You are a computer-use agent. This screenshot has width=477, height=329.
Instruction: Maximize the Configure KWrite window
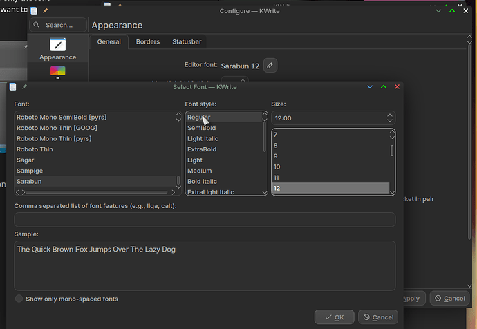[452, 11]
